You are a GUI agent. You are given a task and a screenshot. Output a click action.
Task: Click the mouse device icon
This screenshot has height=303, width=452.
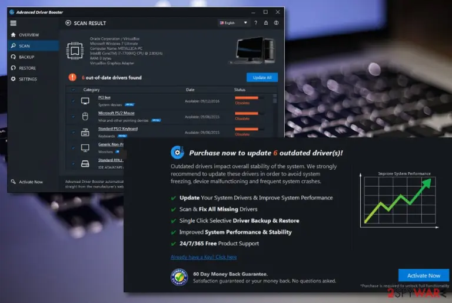pyautogui.click(x=85, y=116)
